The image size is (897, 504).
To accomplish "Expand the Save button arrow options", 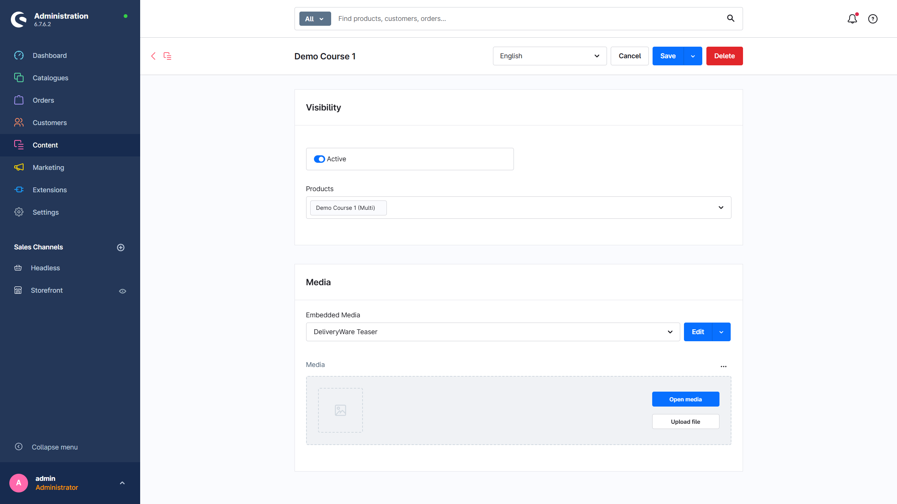I will pyautogui.click(x=693, y=56).
